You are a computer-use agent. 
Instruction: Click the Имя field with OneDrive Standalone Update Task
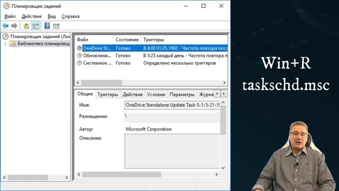(172, 105)
